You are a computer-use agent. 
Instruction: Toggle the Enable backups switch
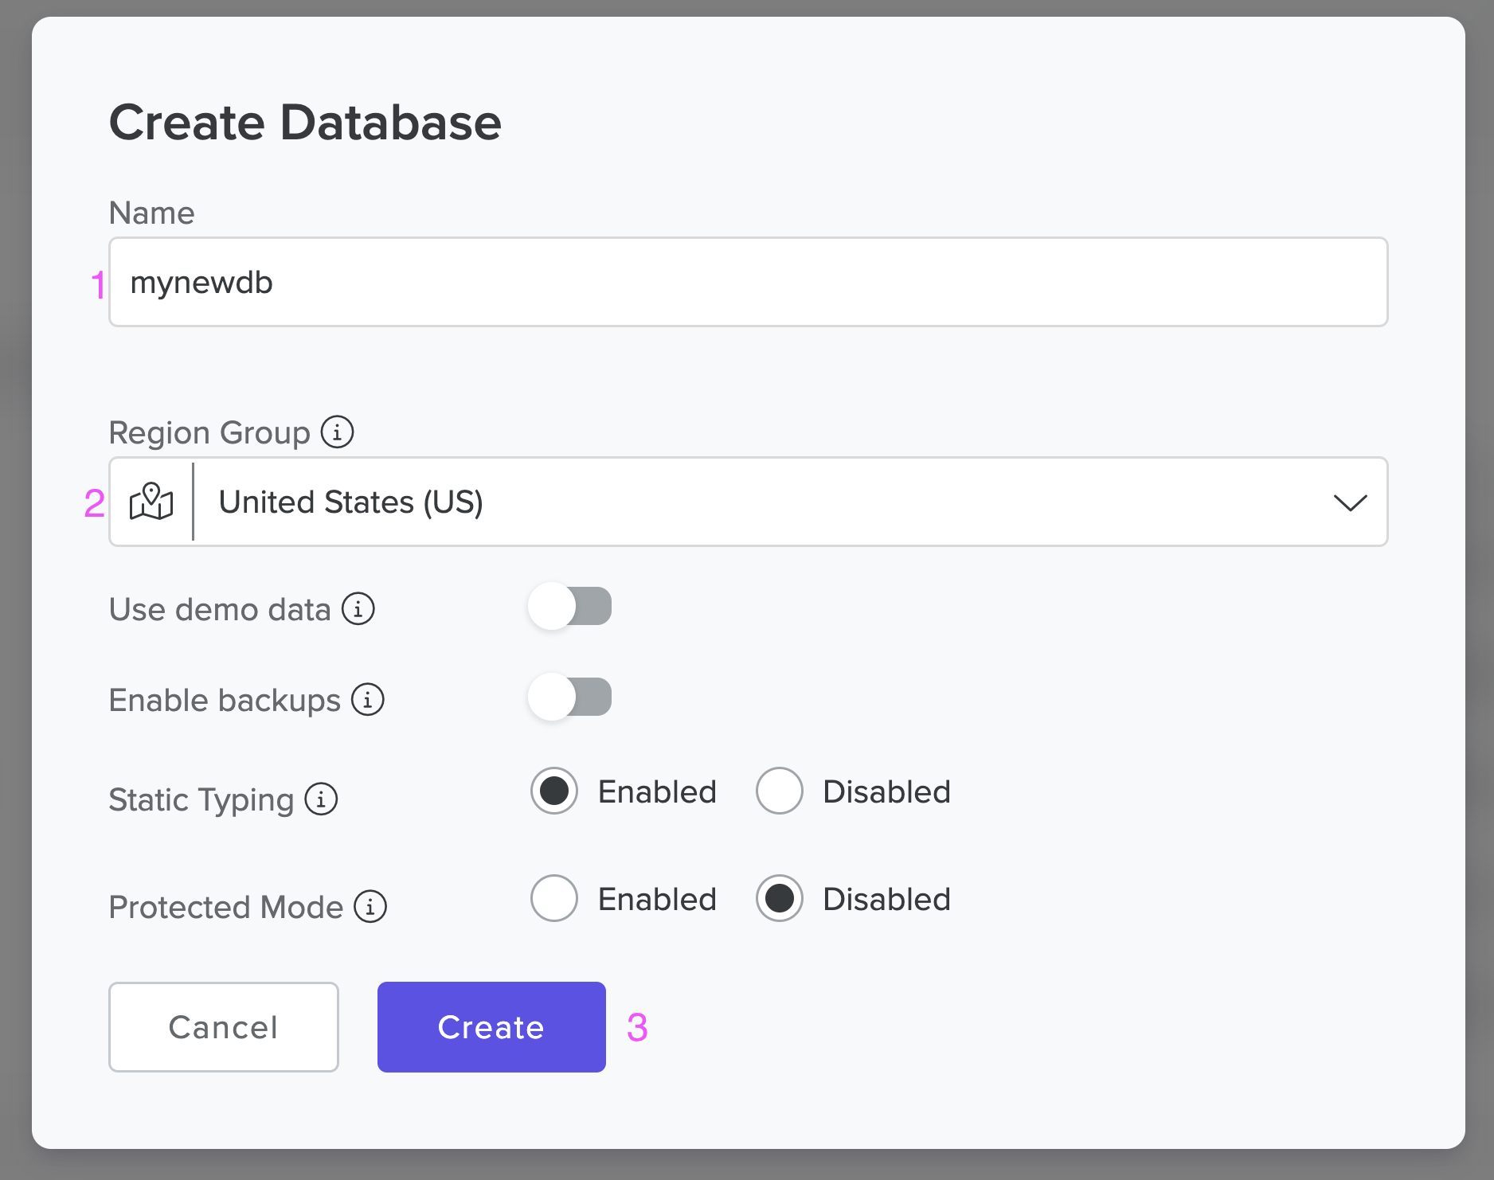pyautogui.click(x=570, y=697)
